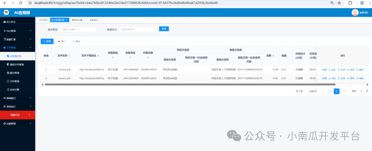Expand 数据汇聚 sidebar menu
The width and height of the screenshot is (372, 151).
click(18, 39)
